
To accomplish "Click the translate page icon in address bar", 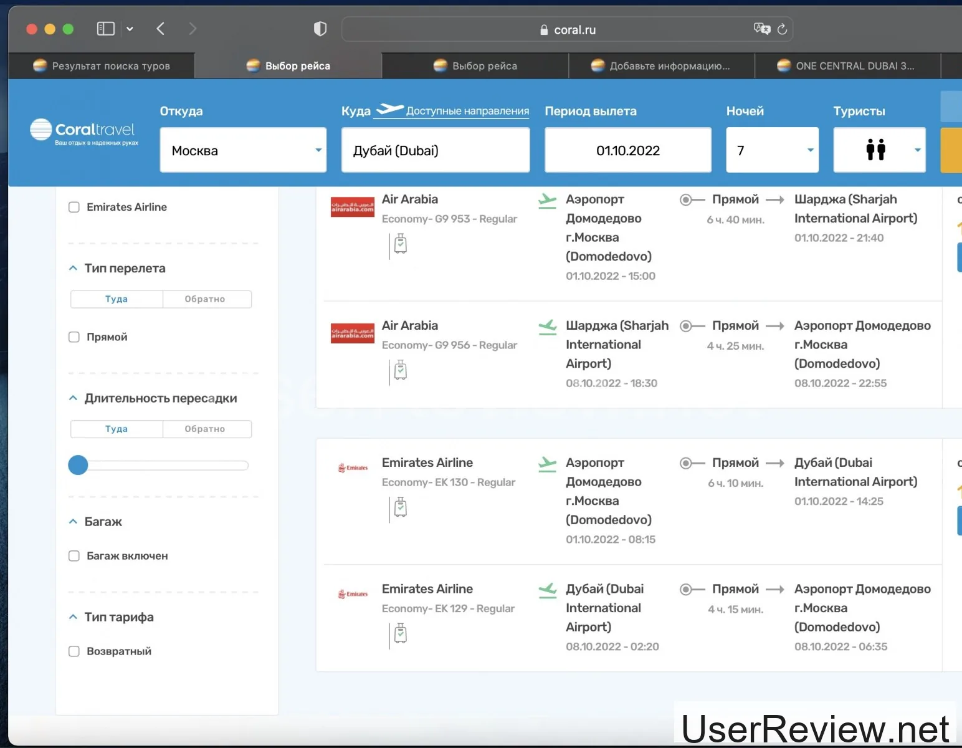I will [x=761, y=29].
